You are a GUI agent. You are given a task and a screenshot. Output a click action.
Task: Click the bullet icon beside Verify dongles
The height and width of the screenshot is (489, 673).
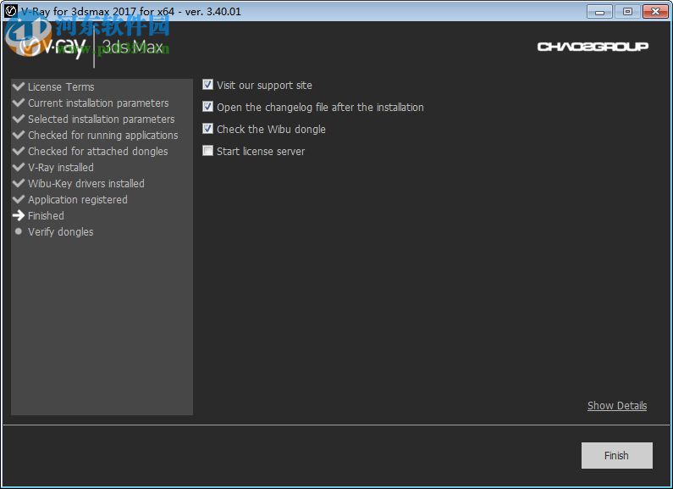pos(18,231)
